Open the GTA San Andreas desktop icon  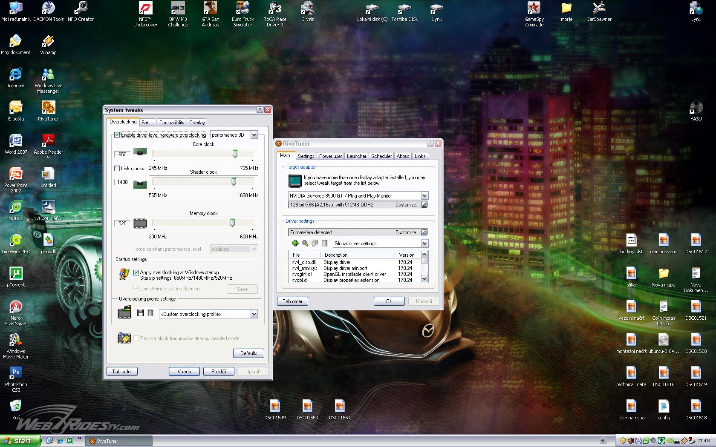210,14
